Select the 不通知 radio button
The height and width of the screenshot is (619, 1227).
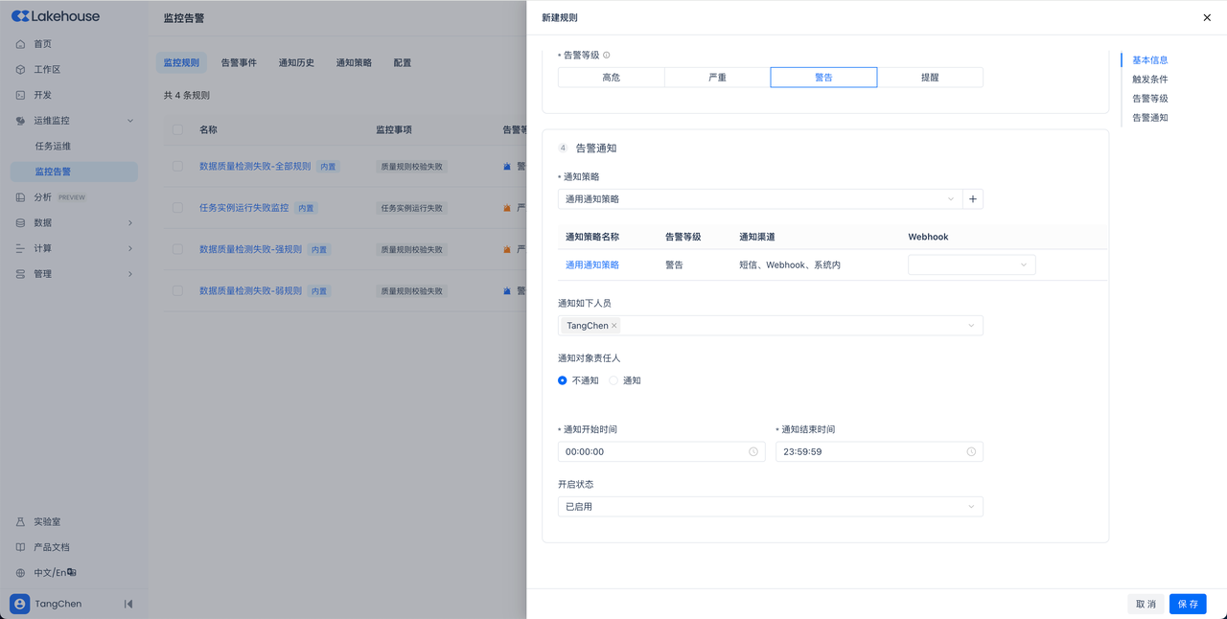(x=563, y=380)
